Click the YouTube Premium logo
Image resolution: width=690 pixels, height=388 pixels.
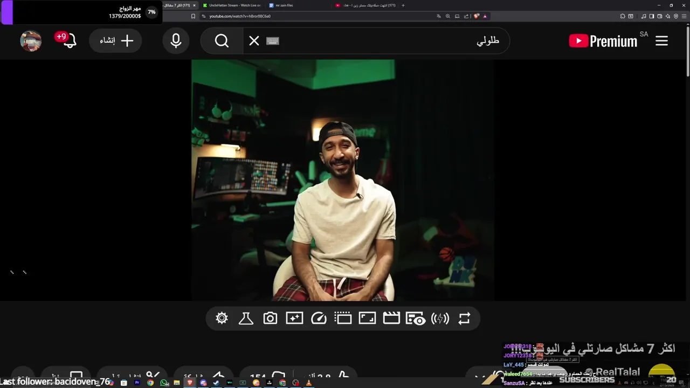pyautogui.click(x=603, y=41)
